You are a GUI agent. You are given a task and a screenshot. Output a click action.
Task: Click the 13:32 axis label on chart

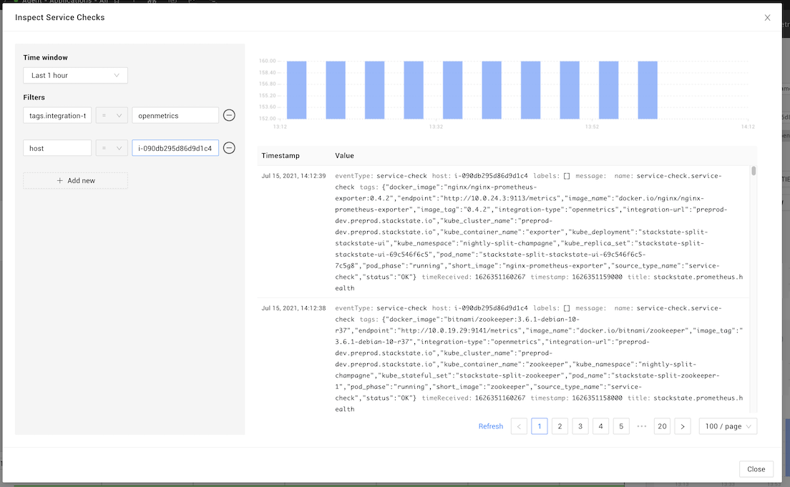pyautogui.click(x=437, y=127)
